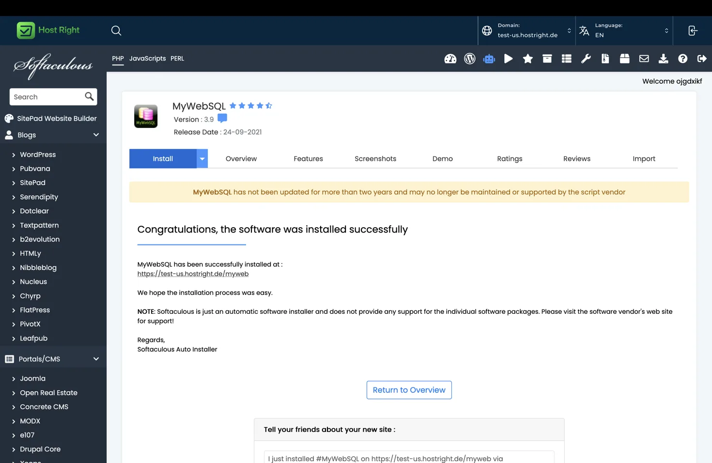Open the Overview tab
The width and height of the screenshot is (712, 463).
tap(241, 159)
